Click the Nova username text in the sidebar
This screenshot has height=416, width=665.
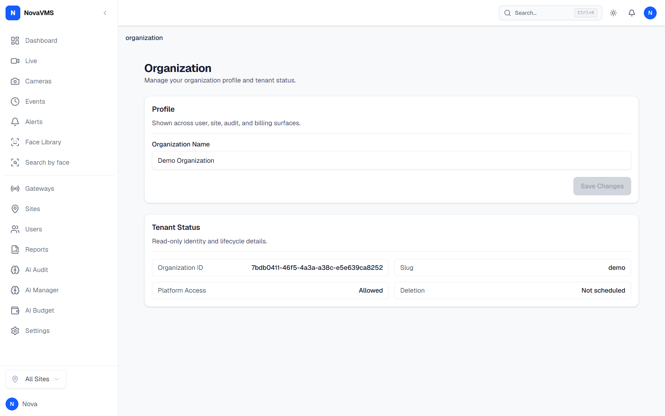(x=30, y=404)
